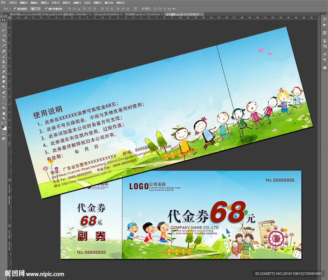Image resolution: width=328 pixels, height=280 pixels.
Task: Open the Brush settings panel icon
Action: [325, 46]
